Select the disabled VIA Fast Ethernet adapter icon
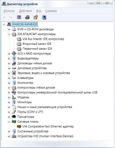Screen dimensions: 115x148 pos(19,126)
